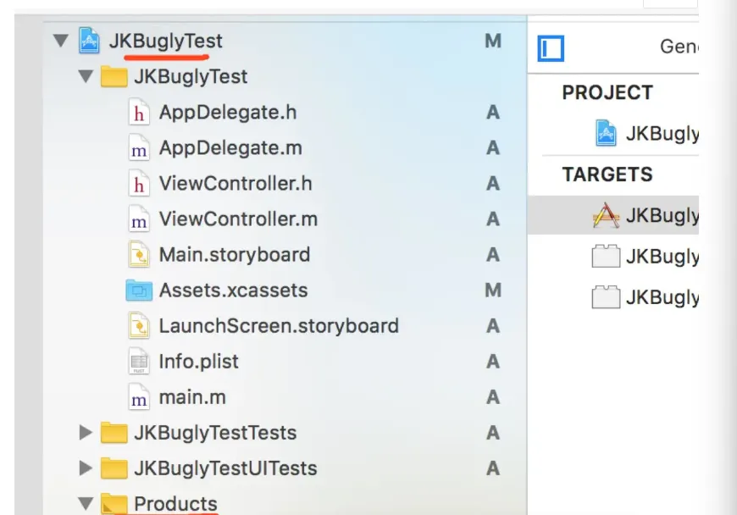Click the second test bundle target icon

click(x=606, y=297)
